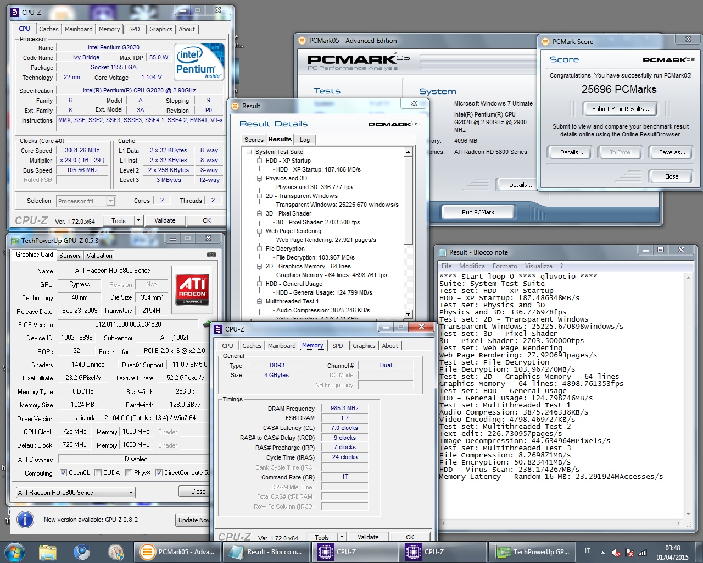The image size is (703, 563).
Task: Click the Update Now button in GPU-Z
Action: tap(193, 520)
